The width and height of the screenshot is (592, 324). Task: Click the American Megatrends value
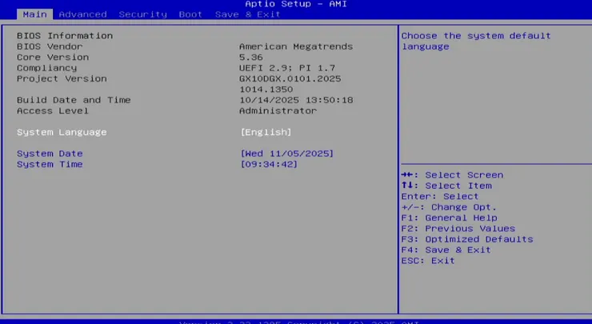pos(296,46)
